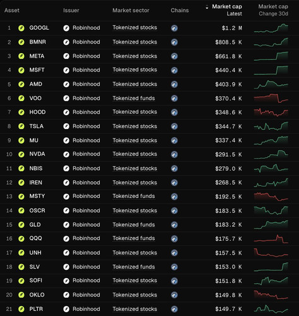Image resolution: width=299 pixels, height=316 pixels.
Task: Open Tokenized funds sector link in GLD row
Action: click(x=134, y=224)
